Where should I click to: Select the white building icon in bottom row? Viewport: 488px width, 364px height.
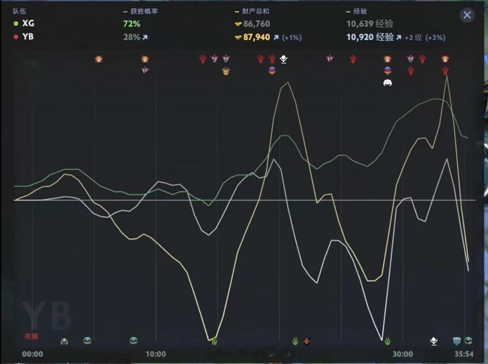(434, 341)
